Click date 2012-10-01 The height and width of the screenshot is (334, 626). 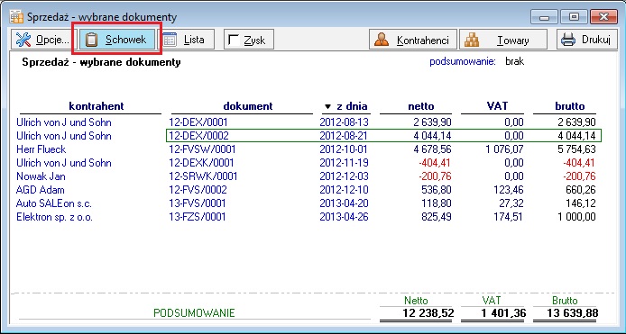345,149
